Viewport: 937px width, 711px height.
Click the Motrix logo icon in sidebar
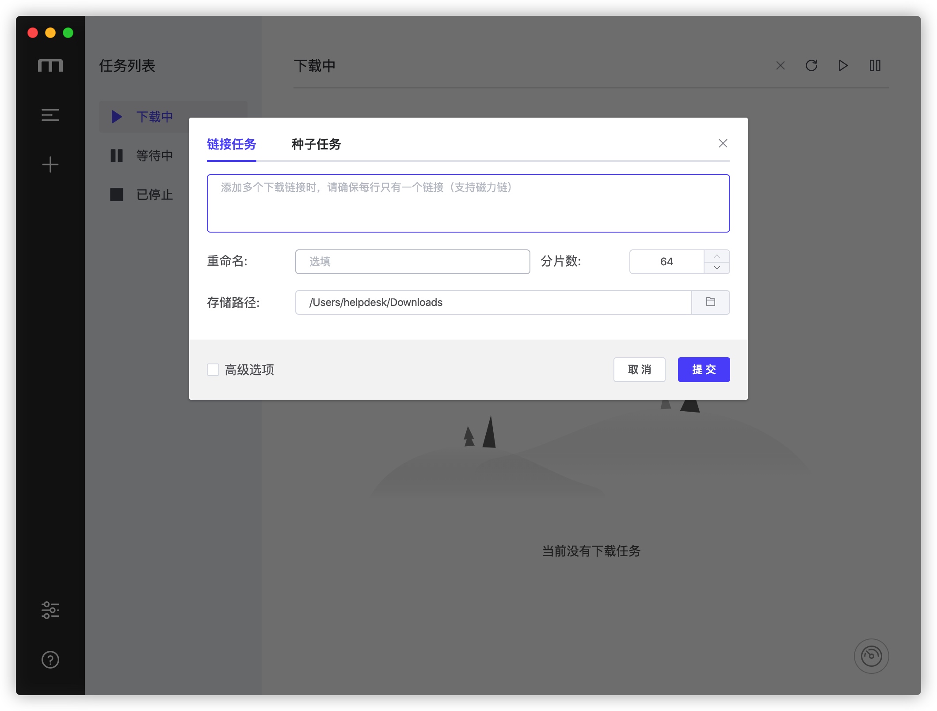tap(50, 65)
